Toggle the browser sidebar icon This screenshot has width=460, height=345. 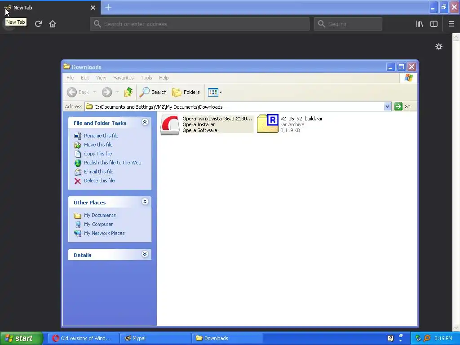pyautogui.click(x=434, y=24)
